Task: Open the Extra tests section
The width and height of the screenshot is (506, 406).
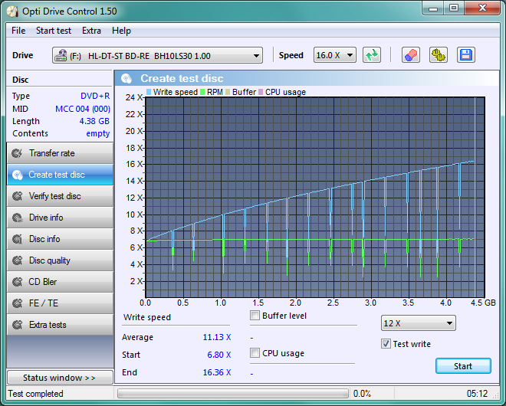Action: tap(60, 325)
